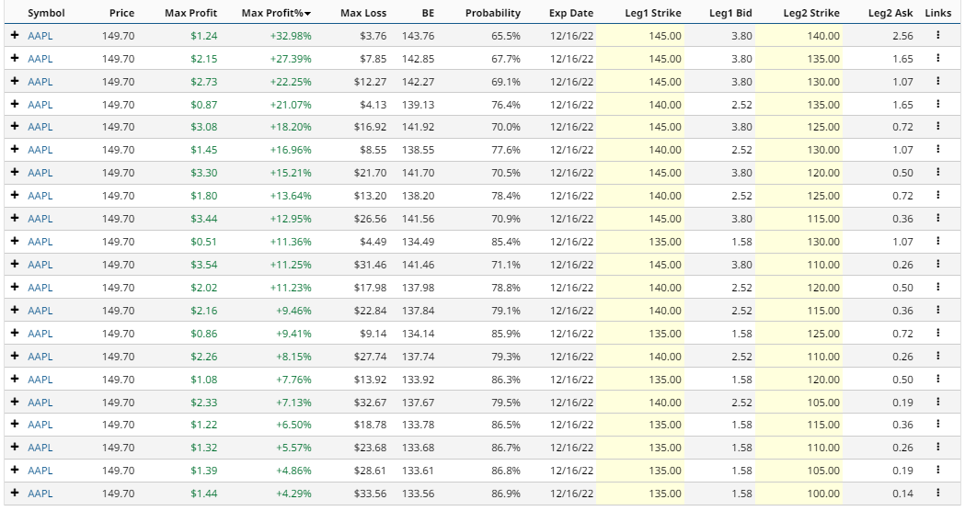
Task: Open the three-dot menu for the +9.41% row
Action: click(x=937, y=334)
